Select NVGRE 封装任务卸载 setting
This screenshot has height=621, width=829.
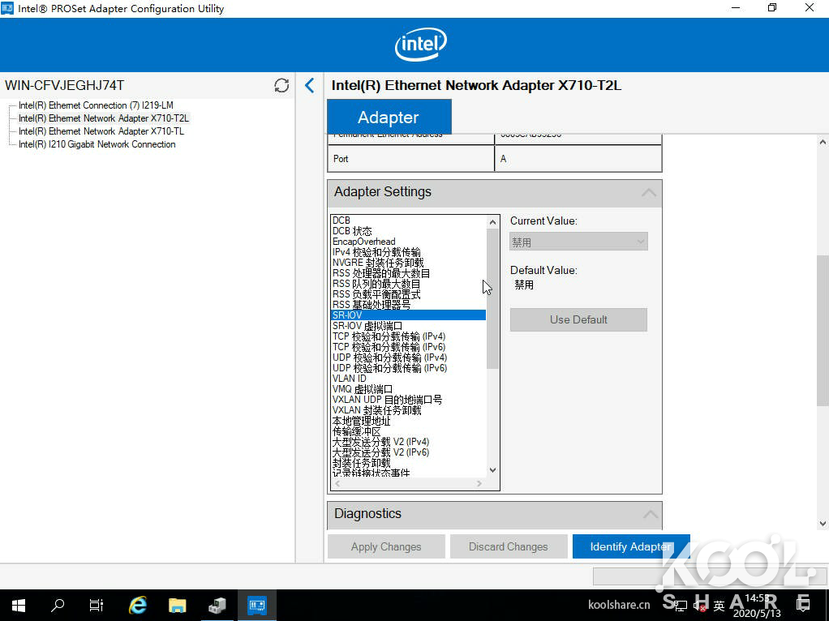tap(378, 263)
